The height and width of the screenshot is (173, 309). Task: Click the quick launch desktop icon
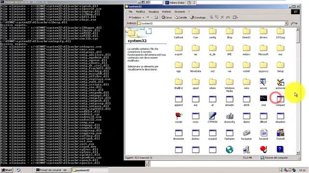[18, 170]
